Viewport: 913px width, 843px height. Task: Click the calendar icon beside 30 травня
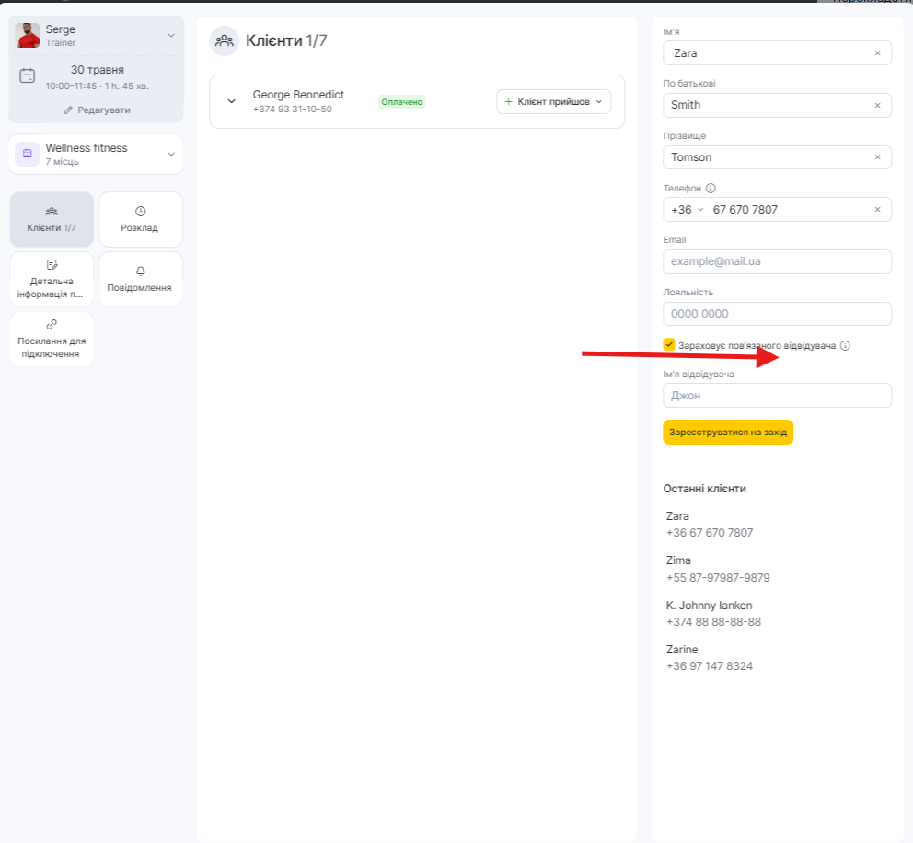coord(28,75)
